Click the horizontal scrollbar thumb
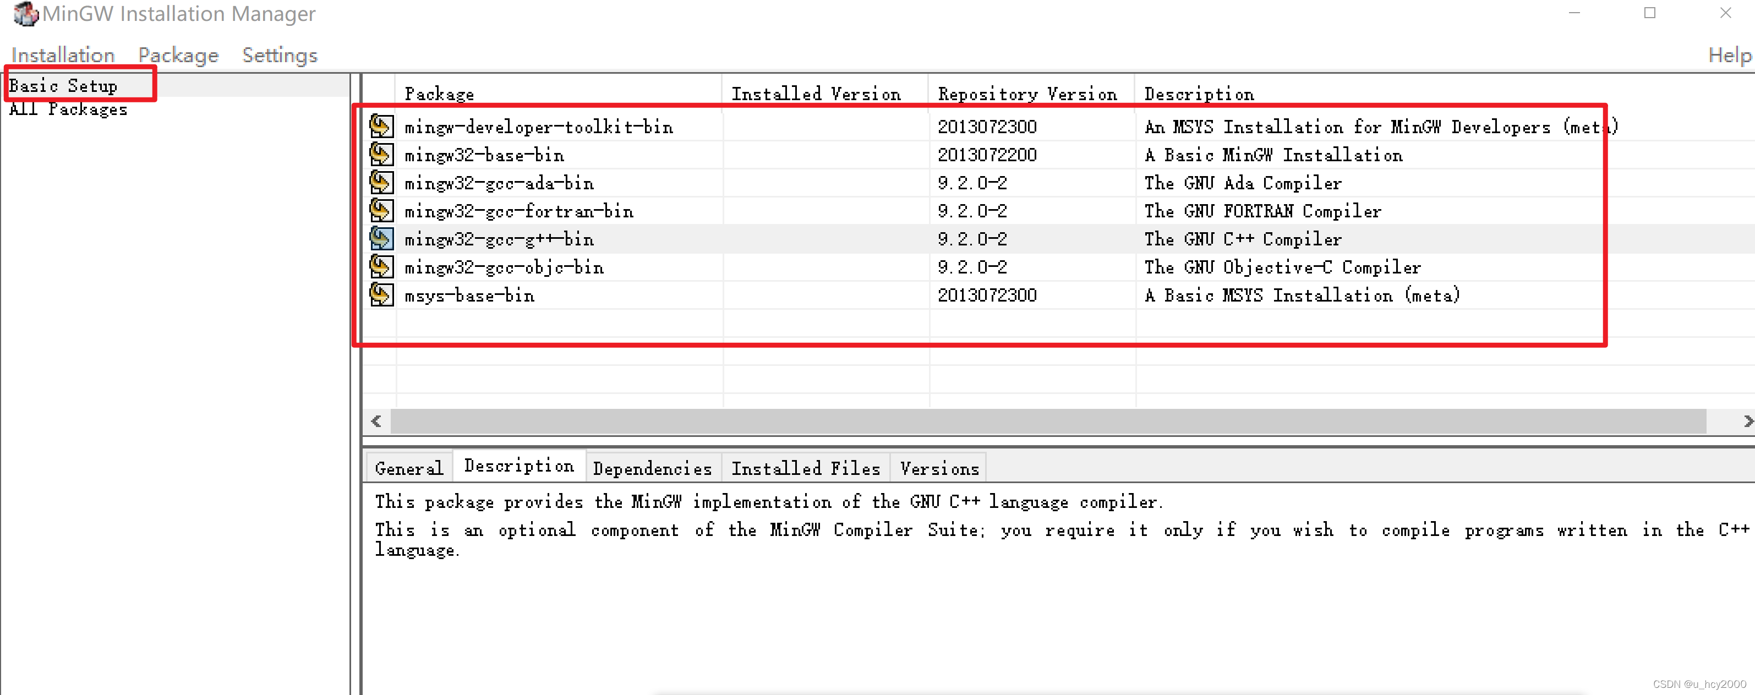1755x695 pixels. click(x=1048, y=421)
